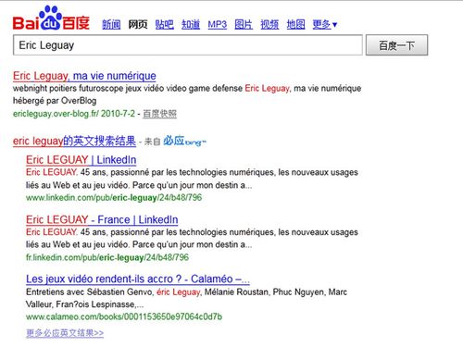
Task: Click the fr.linkedin.com/pub/eric-leguay URL text
Action: pos(107,257)
